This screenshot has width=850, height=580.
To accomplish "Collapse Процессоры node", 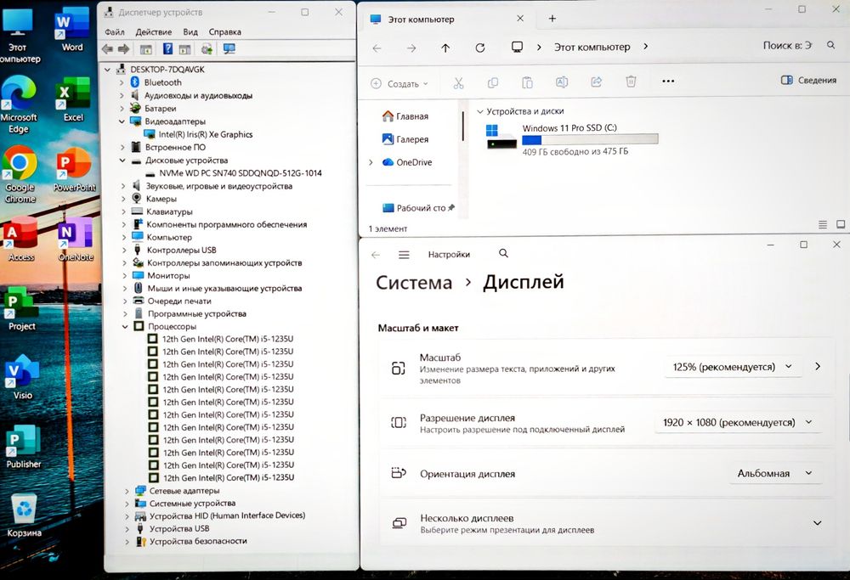I will [x=125, y=327].
